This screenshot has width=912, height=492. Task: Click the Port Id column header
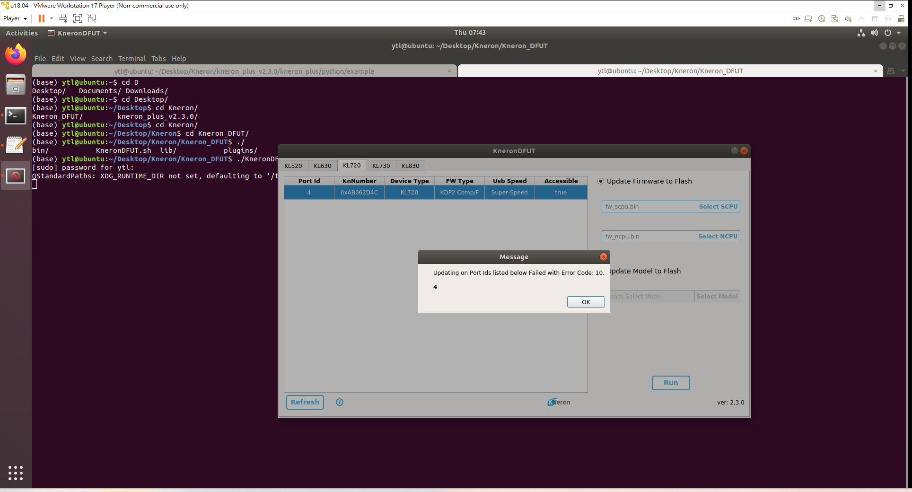pyautogui.click(x=309, y=181)
